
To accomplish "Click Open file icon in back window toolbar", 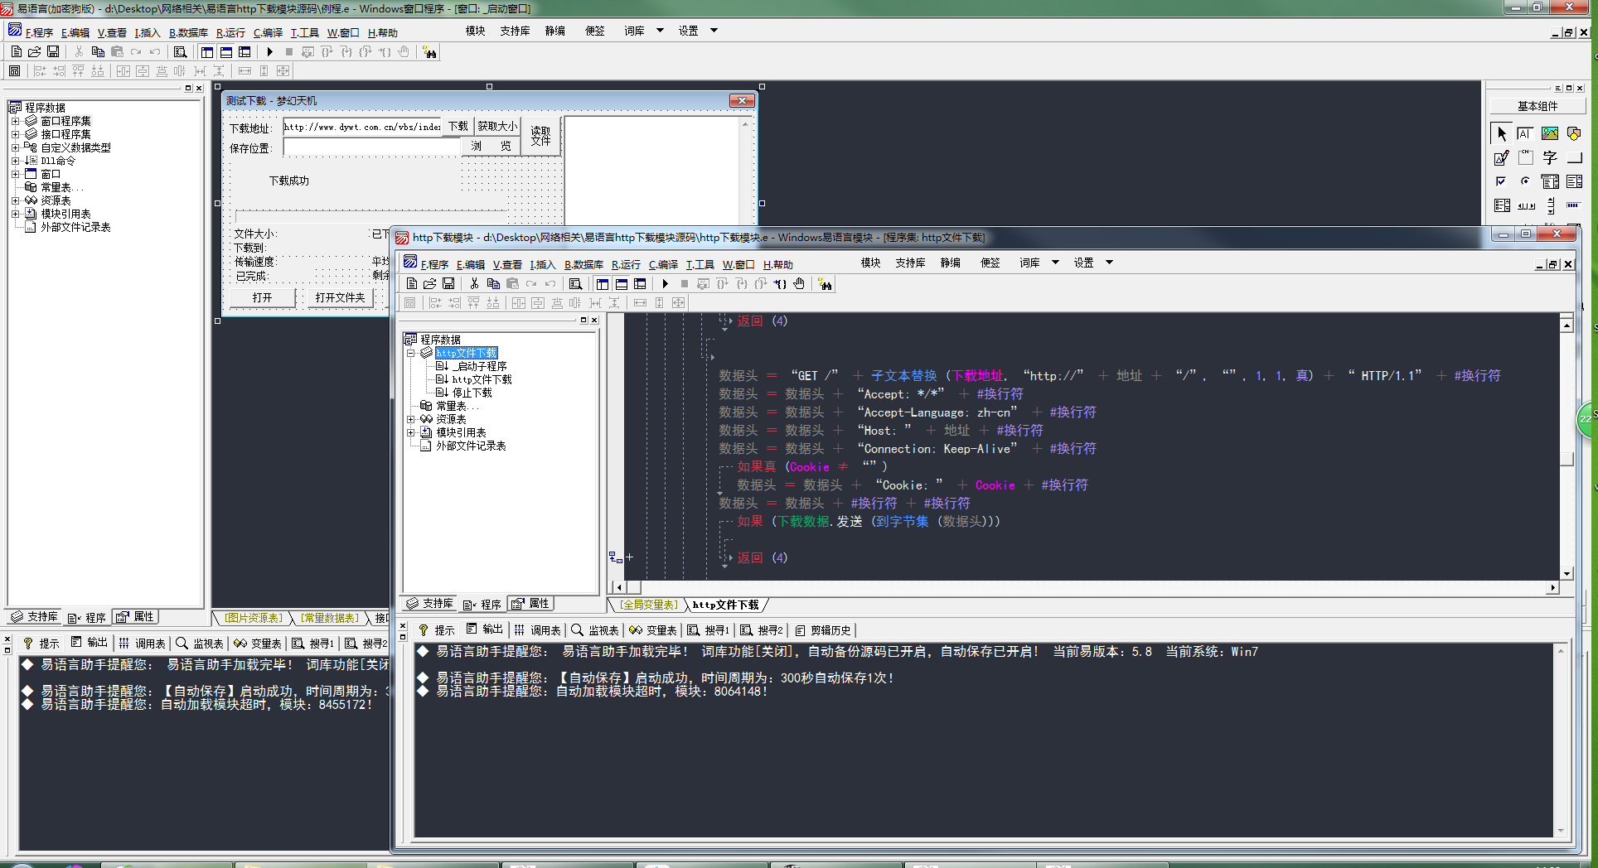I will tap(35, 51).
